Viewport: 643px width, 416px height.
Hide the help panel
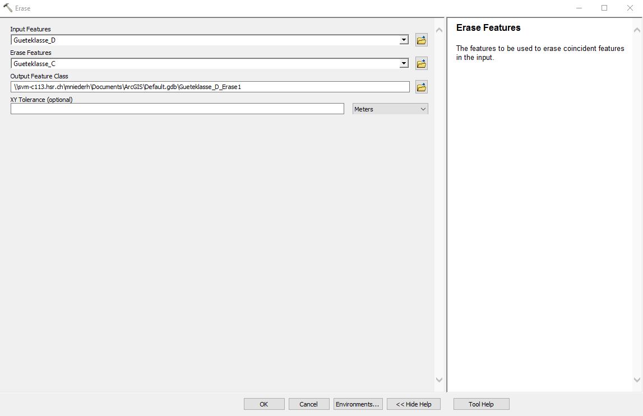[413, 404]
